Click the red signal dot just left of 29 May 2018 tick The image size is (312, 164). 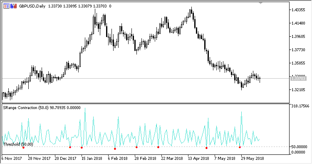pyautogui.click(x=240, y=147)
